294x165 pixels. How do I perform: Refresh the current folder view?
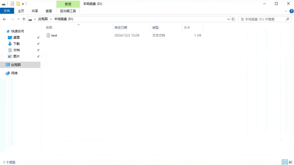pyautogui.click(x=233, y=19)
